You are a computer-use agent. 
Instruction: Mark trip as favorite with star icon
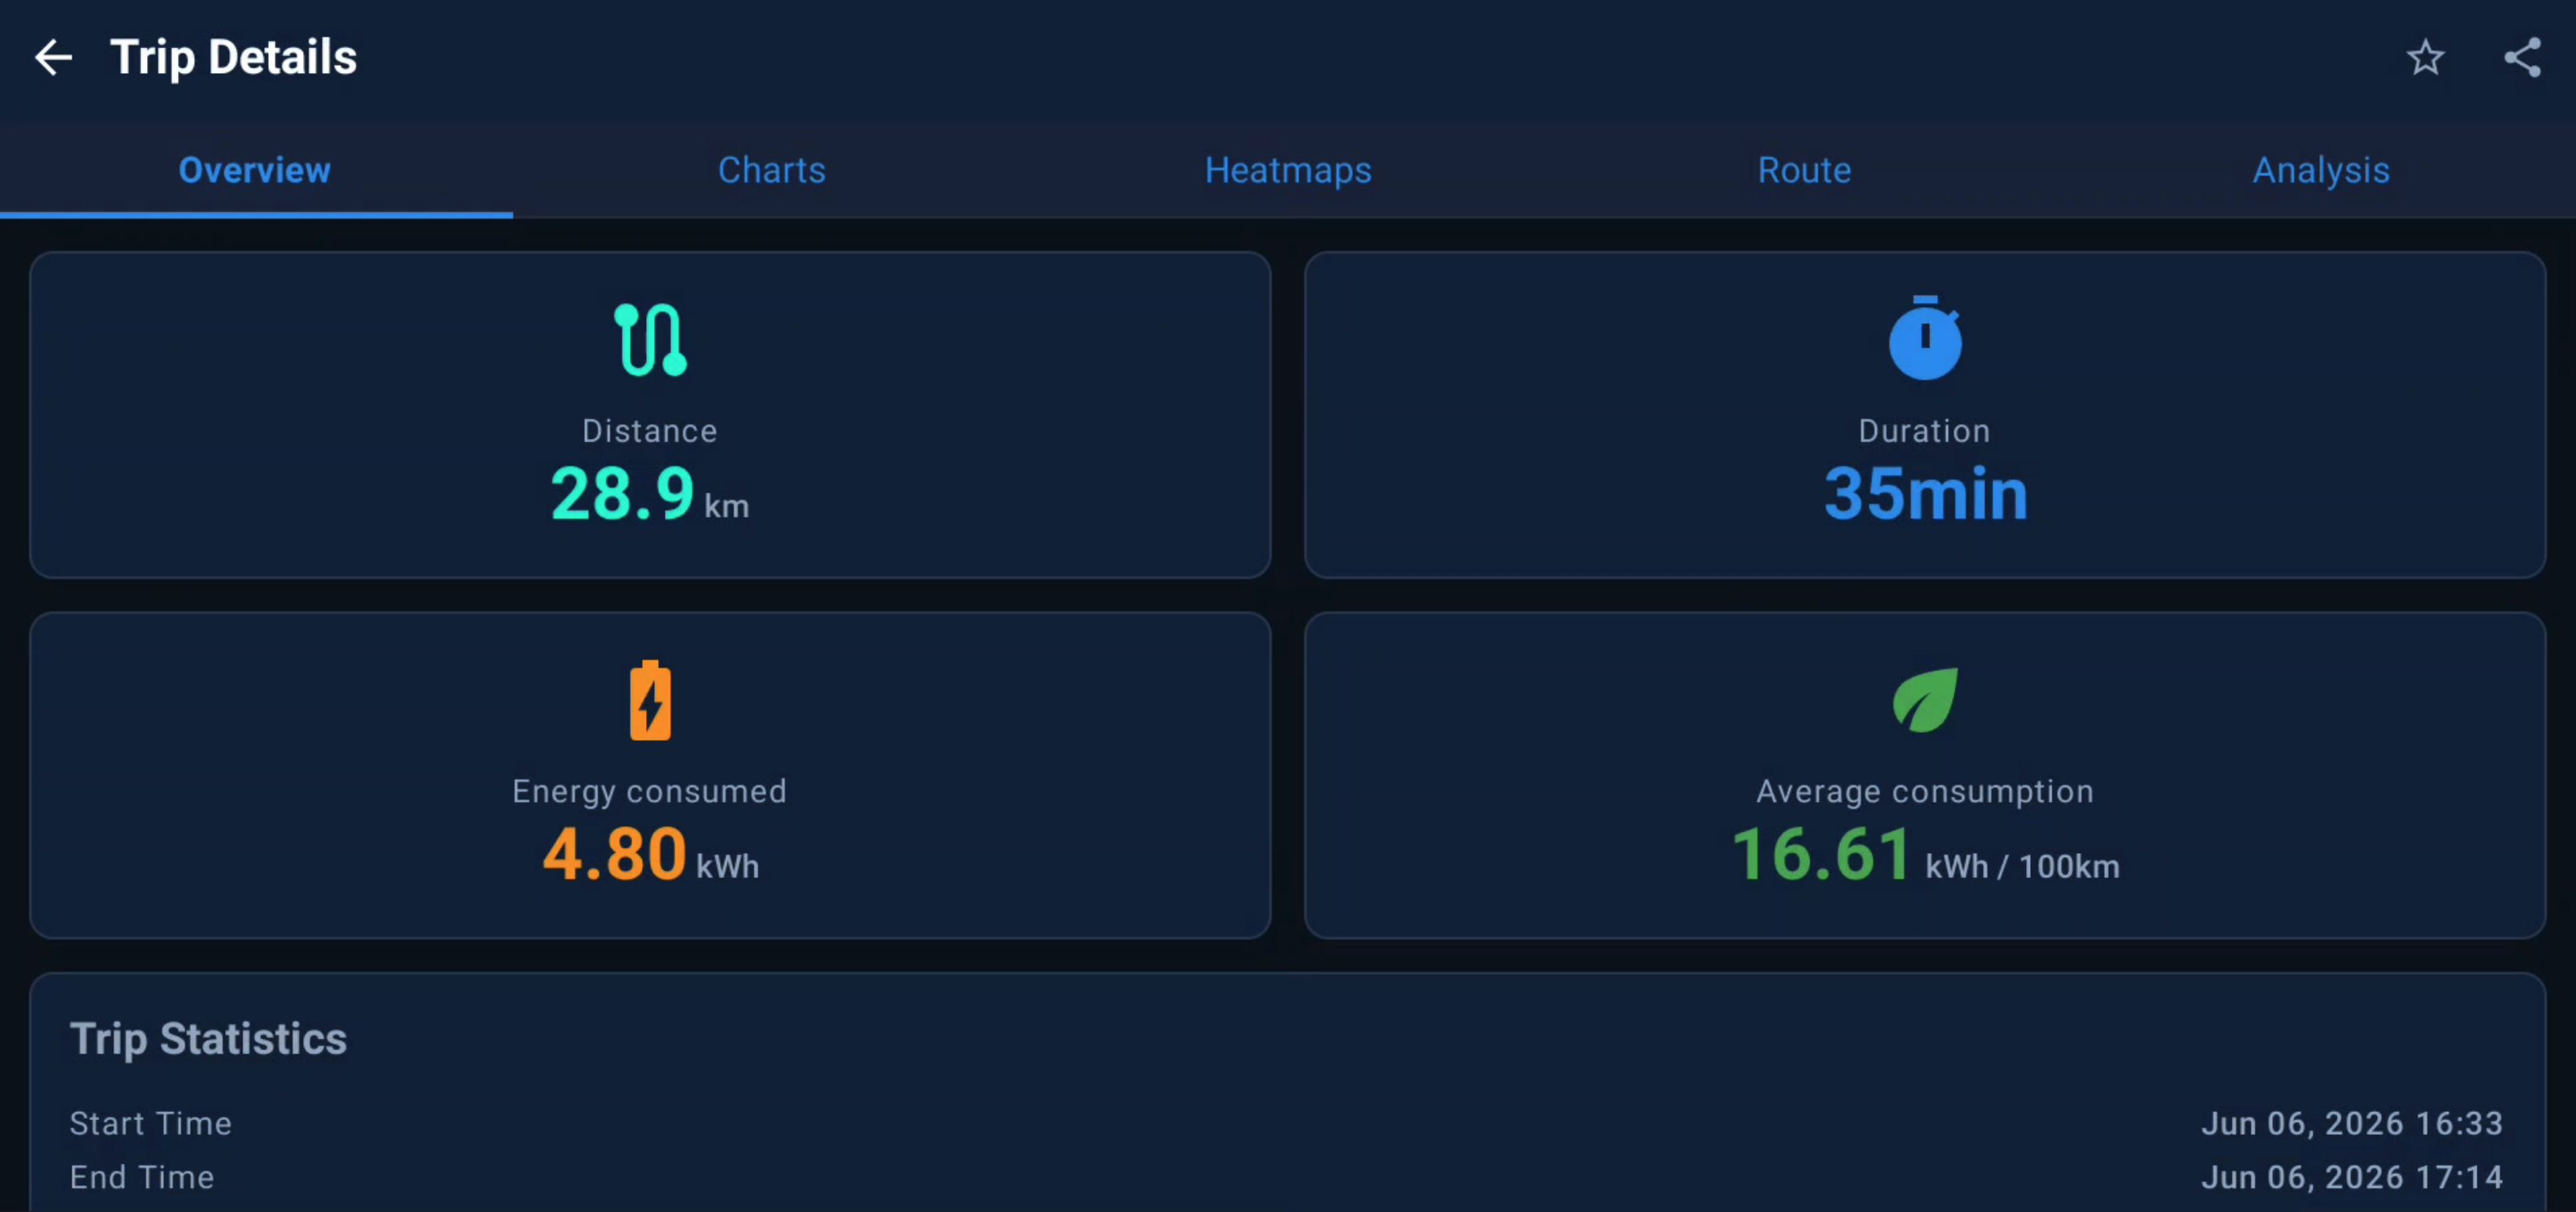(2425, 57)
